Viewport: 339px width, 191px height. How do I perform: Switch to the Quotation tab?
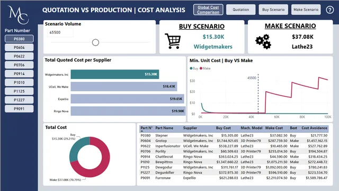(x=240, y=10)
